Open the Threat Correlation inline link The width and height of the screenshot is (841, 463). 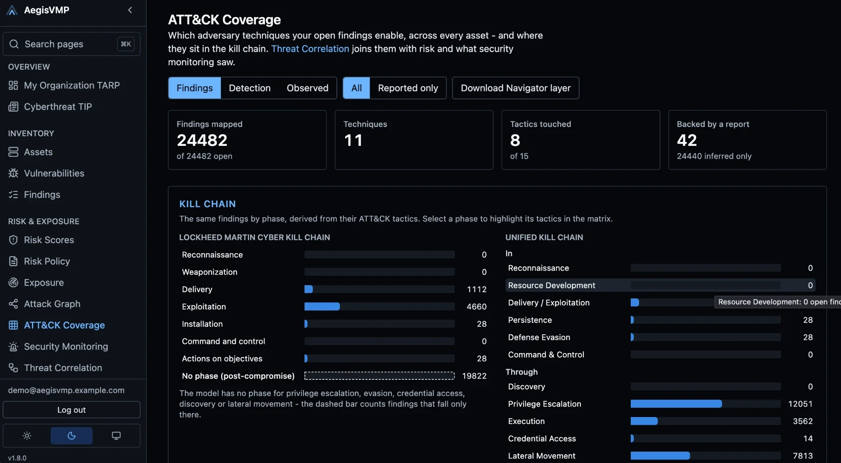point(310,49)
